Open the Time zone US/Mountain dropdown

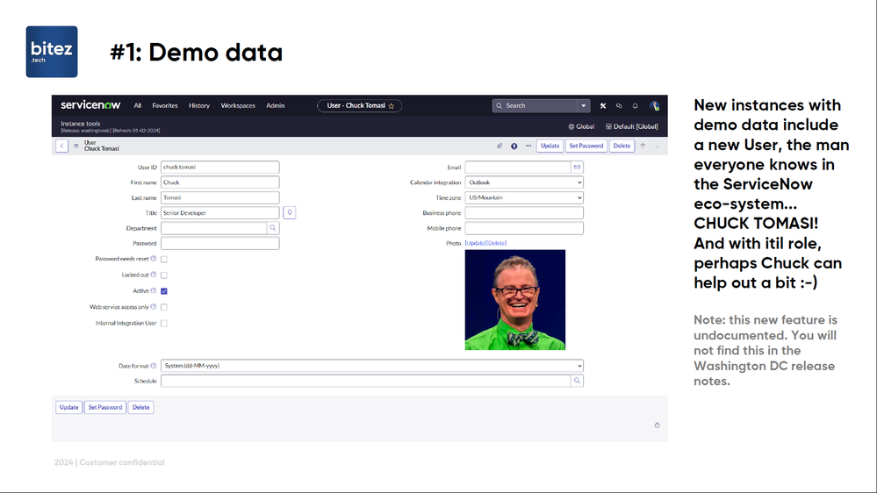(x=524, y=197)
